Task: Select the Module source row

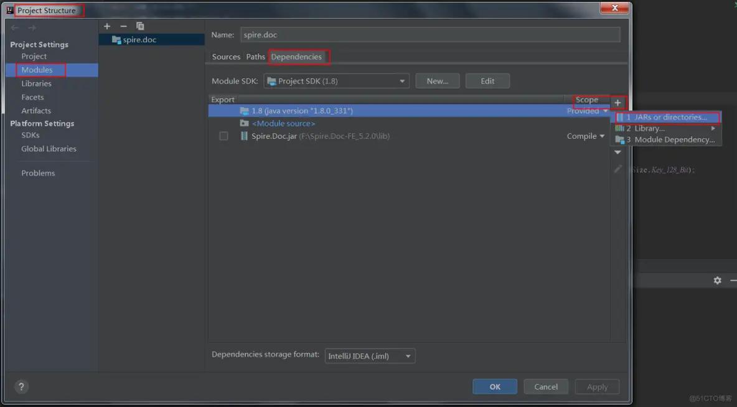Action: (409, 123)
